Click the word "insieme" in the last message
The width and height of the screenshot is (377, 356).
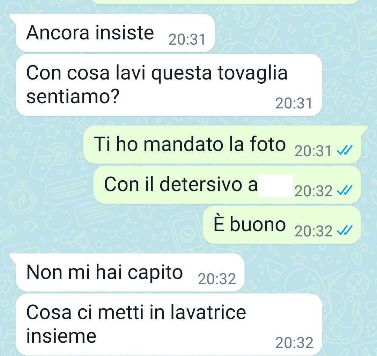[61, 336]
